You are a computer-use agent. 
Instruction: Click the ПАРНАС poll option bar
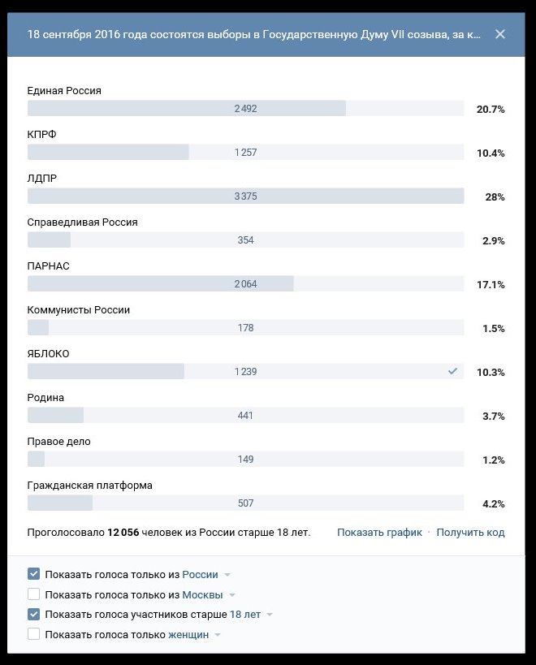[x=245, y=283]
